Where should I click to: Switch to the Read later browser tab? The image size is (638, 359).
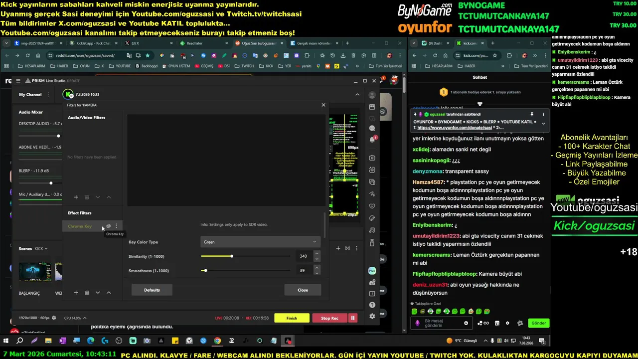coord(204,43)
